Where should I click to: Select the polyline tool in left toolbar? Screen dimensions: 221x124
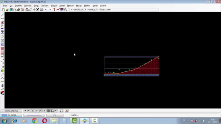point(2,19)
